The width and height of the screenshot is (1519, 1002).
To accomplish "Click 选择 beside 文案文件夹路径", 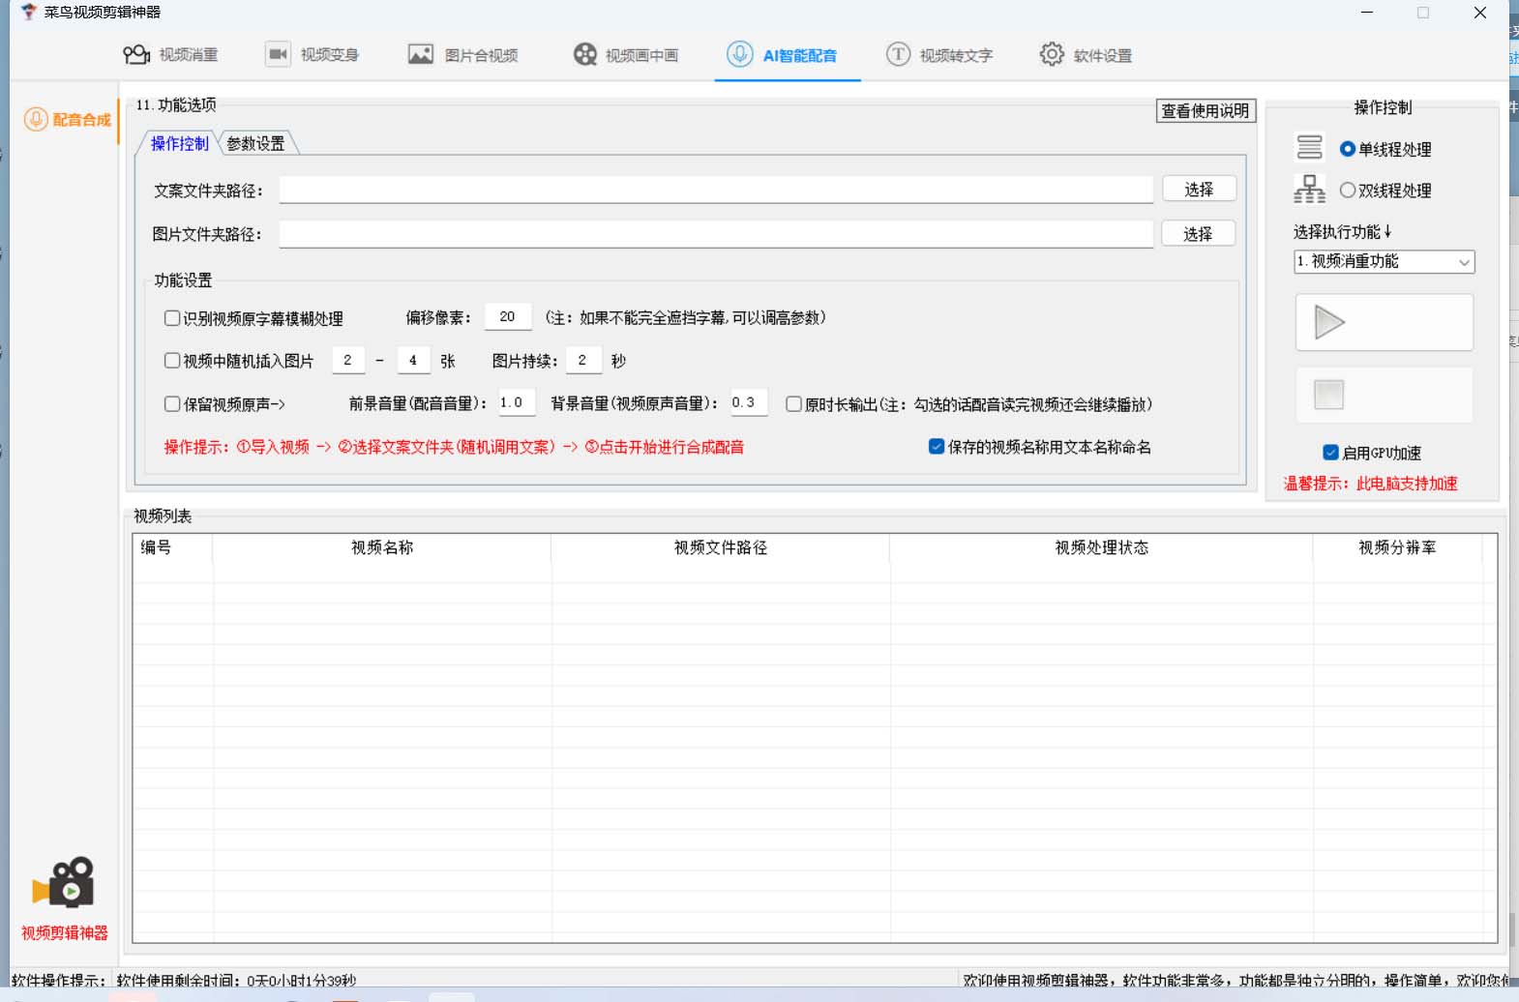I will (x=1198, y=190).
